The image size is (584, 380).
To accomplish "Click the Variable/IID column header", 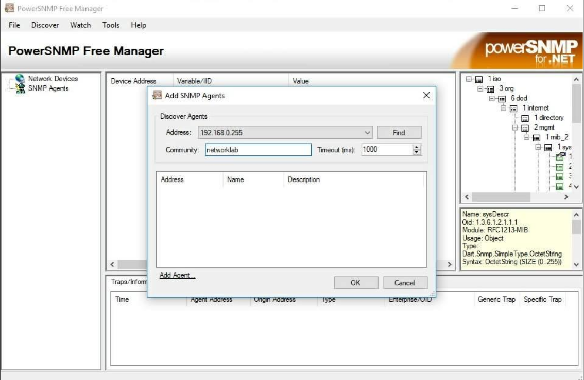I will point(231,81).
